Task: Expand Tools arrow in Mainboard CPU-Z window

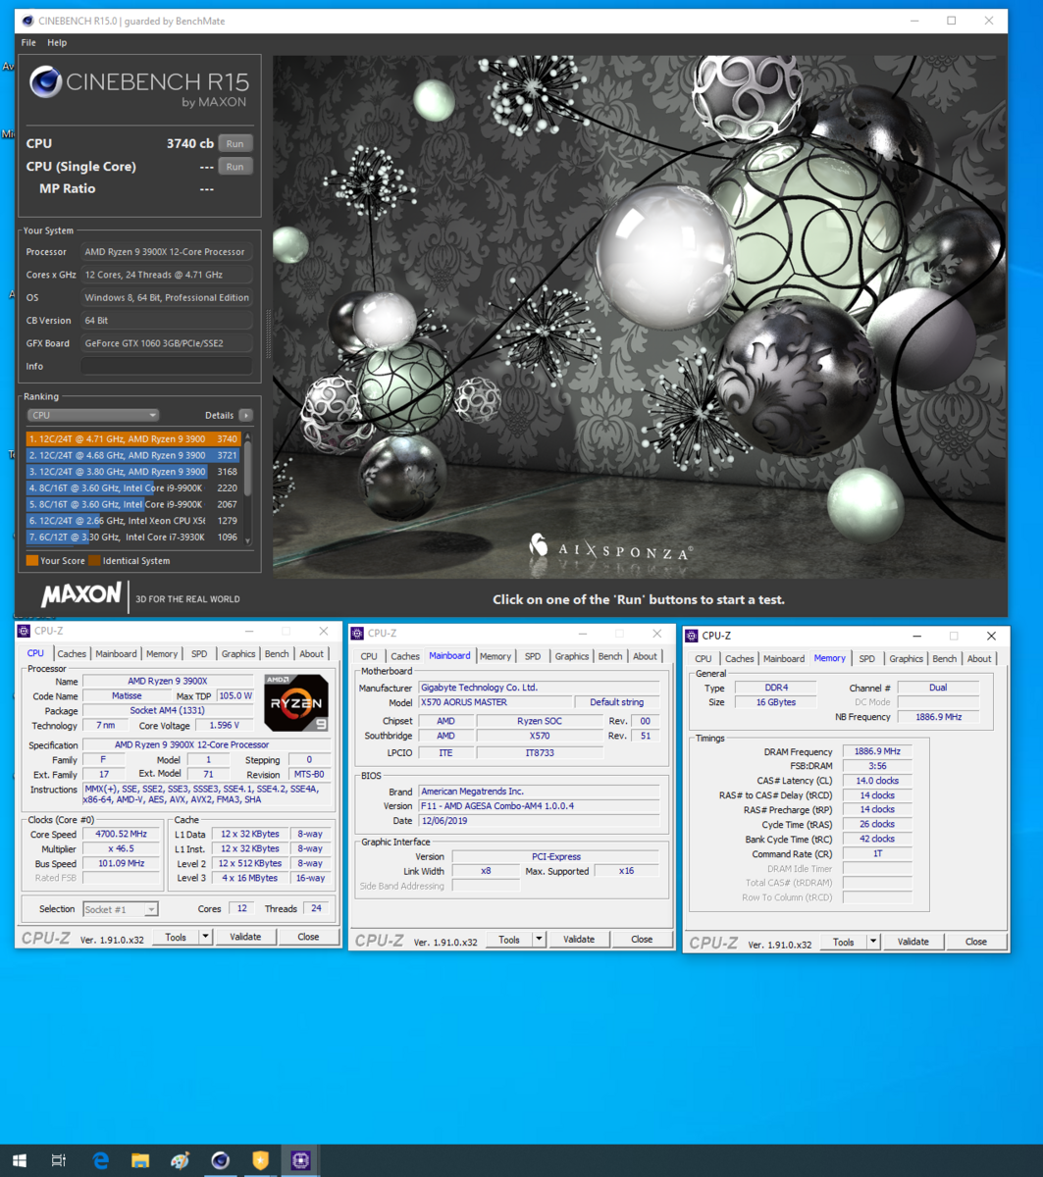Action: coord(539,940)
